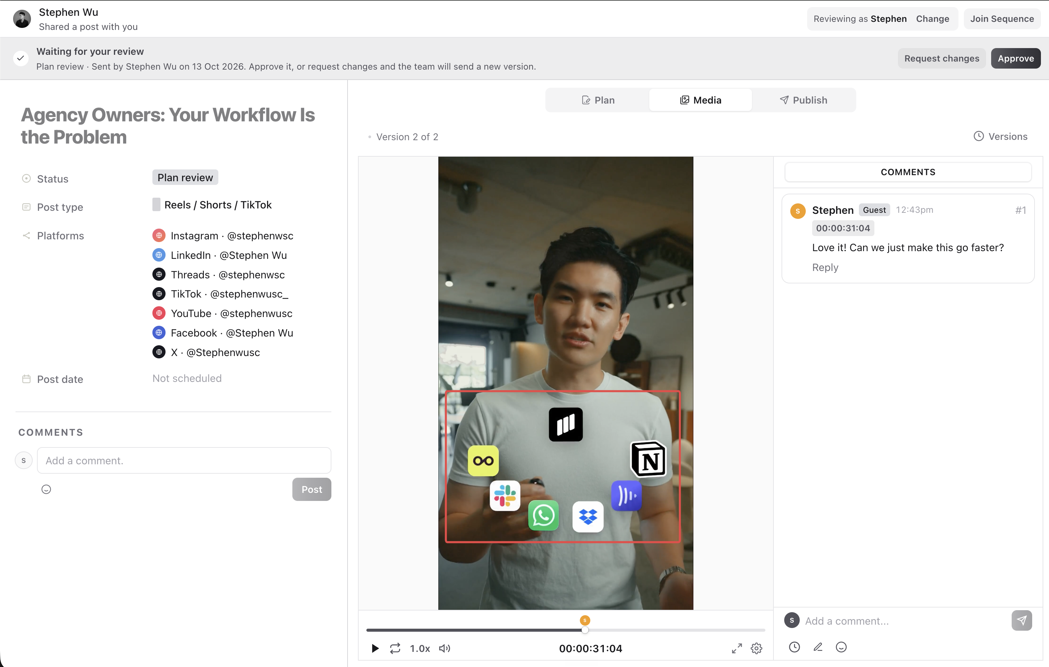This screenshot has width=1049, height=667.
Task: Click the YouTube platform icon
Action: pyautogui.click(x=159, y=313)
